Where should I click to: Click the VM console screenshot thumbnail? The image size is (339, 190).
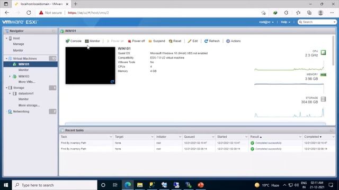[x=91, y=65]
